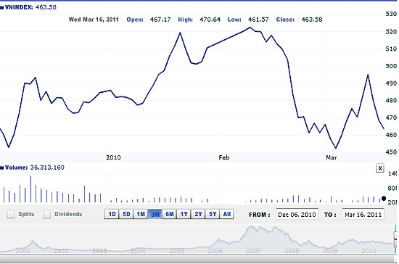The height and width of the screenshot is (264, 399).
Task: Select the 2Y time range
Action: pyautogui.click(x=198, y=214)
